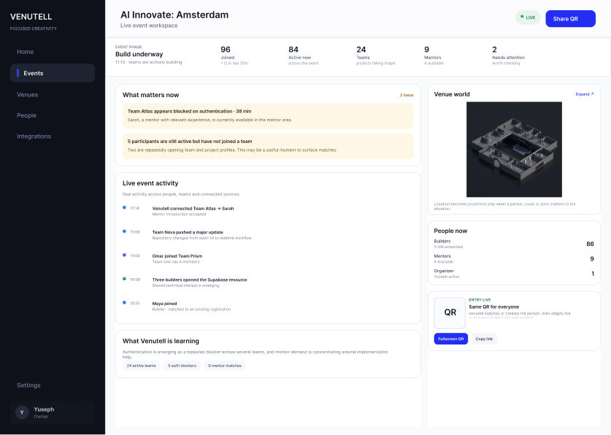Screen dimensions: 611x435
Task: Click the 24 Teams stat
Action: 375,55
